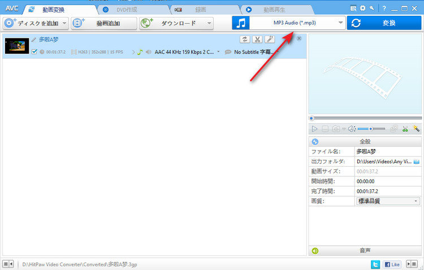The height and width of the screenshot is (270, 424).
Task: Adjust the preview volume slider
Action: [371, 129]
